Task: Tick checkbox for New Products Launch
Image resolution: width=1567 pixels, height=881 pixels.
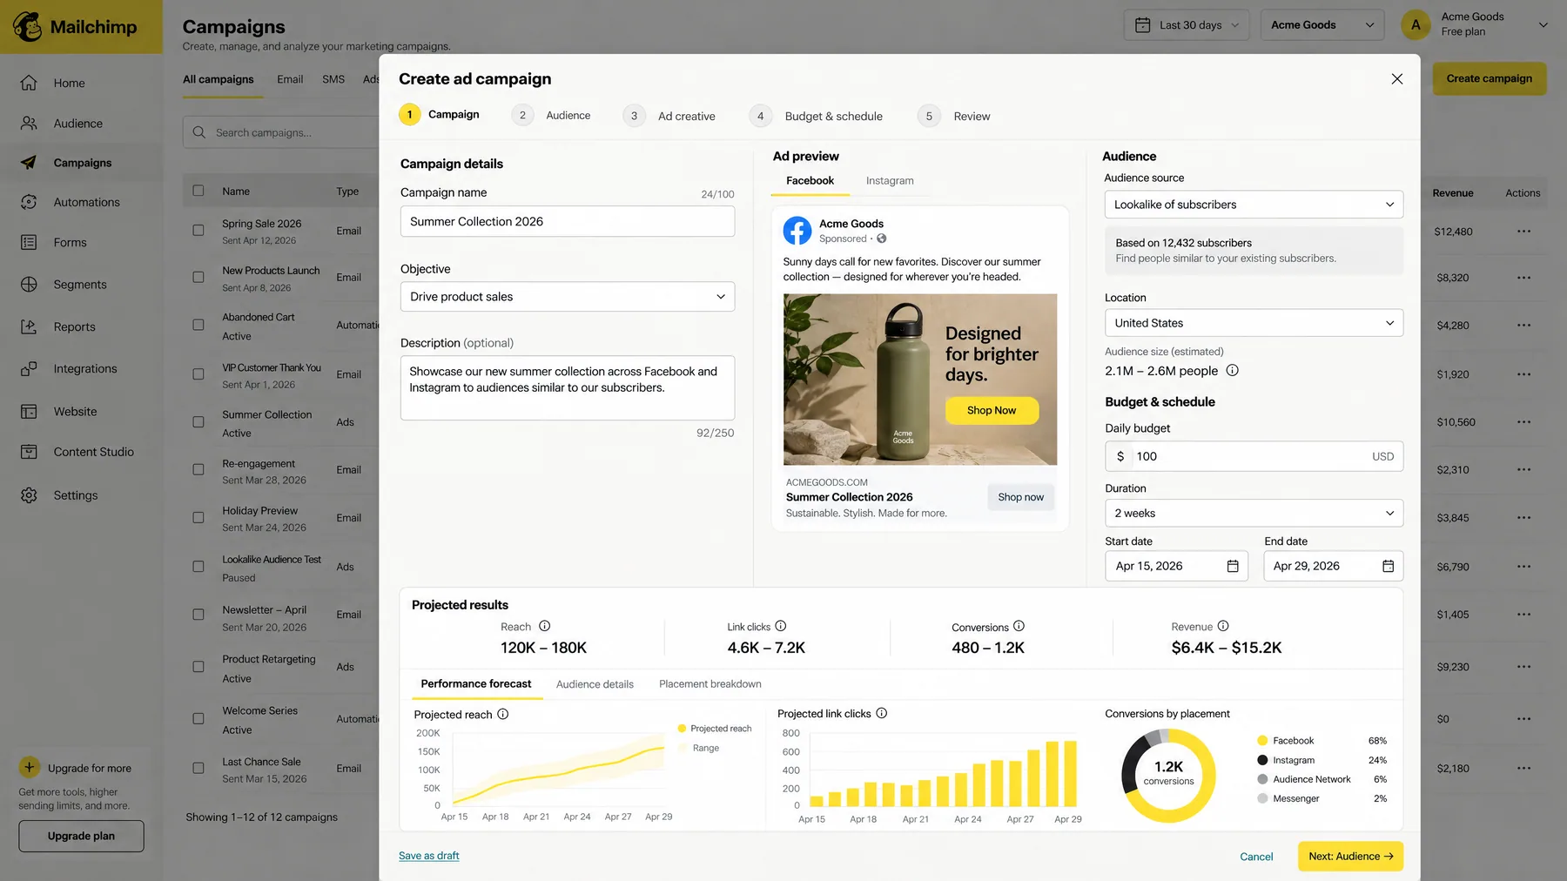Action: [198, 278]
